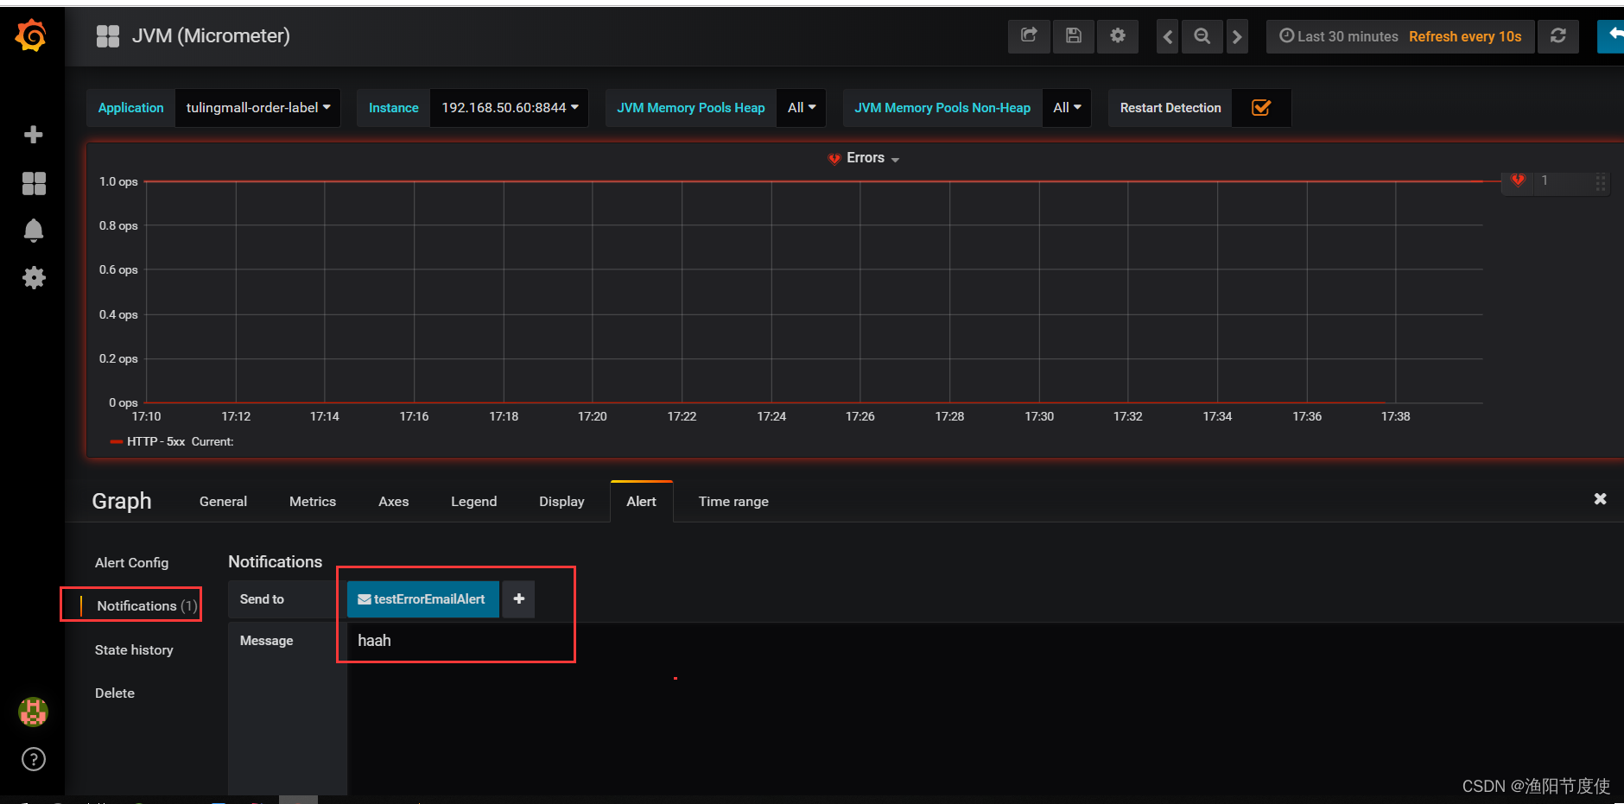Image resolution: width=1624 pixels, height=804 pixels.
Task: Click the drag handle on the legend panel
Action: pos(1600,182)
